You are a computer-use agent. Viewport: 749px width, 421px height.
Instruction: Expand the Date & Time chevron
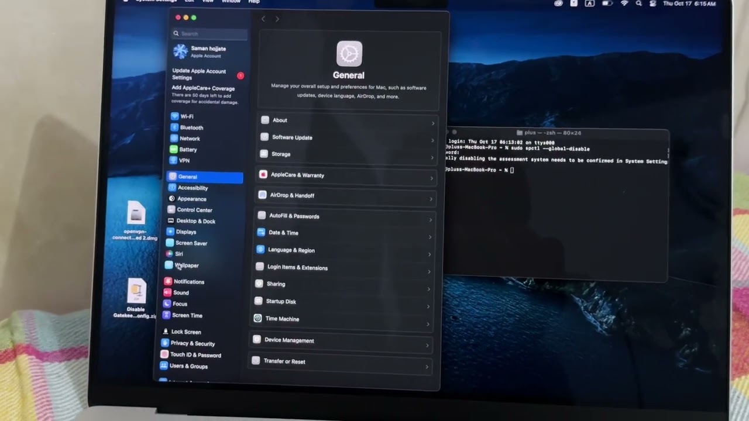[430, 237]
